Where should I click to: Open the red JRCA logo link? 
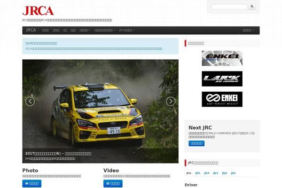38,11
